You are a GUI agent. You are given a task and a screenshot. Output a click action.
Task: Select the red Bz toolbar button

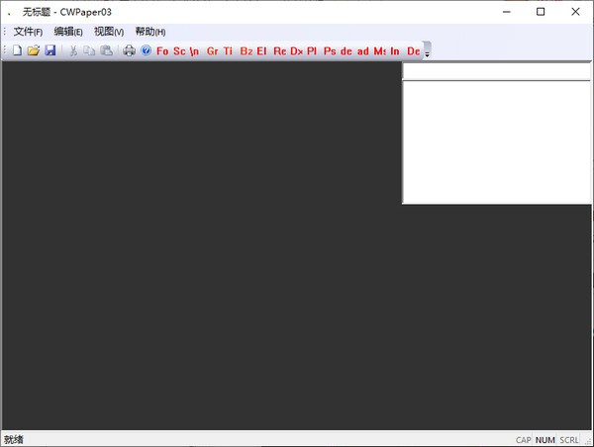tap(246, 50)
